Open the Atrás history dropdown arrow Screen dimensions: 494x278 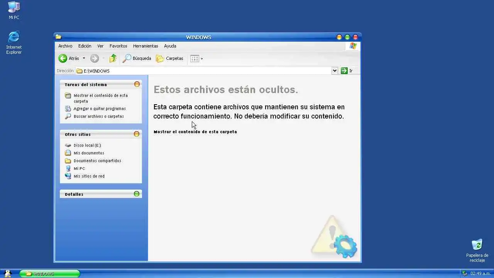coord(84,59)
